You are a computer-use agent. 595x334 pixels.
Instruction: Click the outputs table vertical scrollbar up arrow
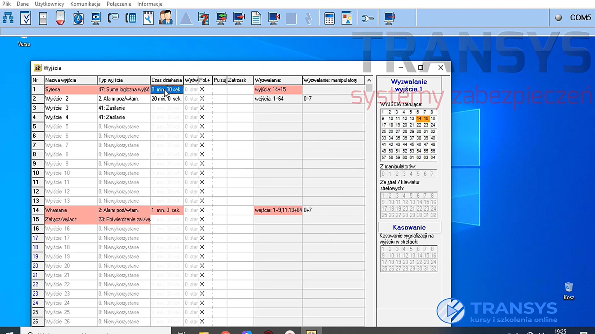[x=369, y=80]
